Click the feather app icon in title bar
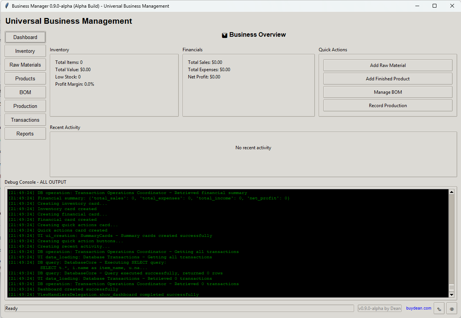 [7, 6]
